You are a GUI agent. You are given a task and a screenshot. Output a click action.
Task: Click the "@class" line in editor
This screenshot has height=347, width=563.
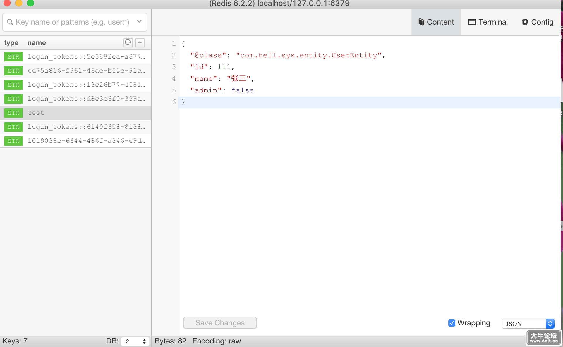click(288, 55)
